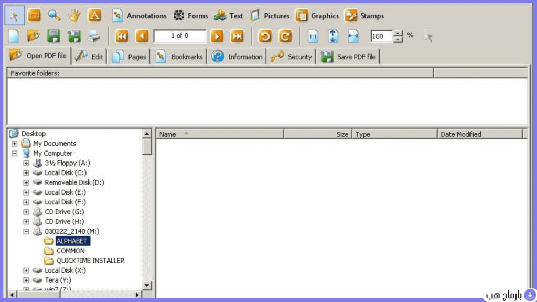
Task: Switch to the Bookmarks tab
Action: [178, 57]
